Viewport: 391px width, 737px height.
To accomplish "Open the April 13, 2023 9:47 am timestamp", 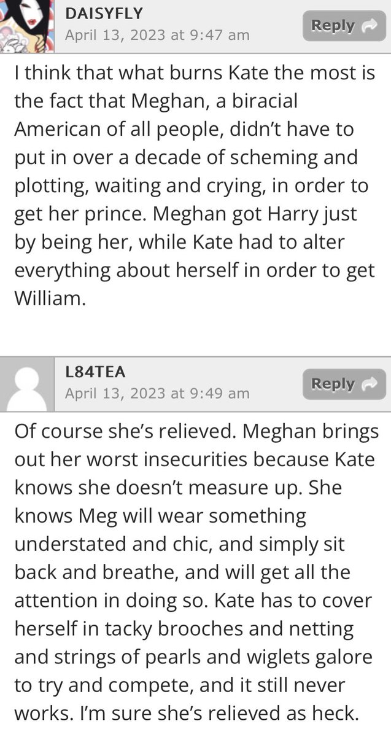I will point(157,35).
